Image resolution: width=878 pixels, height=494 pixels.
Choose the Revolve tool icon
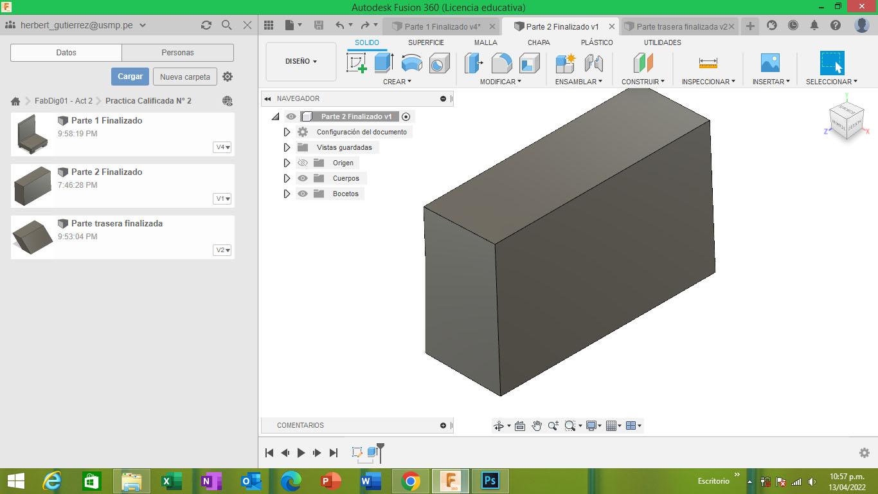(x=411, y=63)
